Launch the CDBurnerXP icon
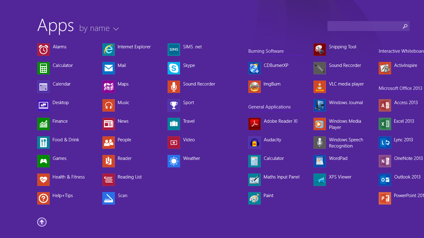This screenshot has height=238, width=424. (x=254, y=68)
